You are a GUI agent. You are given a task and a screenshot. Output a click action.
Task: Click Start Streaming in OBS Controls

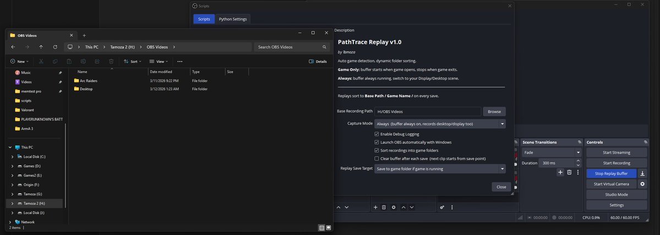617,152
